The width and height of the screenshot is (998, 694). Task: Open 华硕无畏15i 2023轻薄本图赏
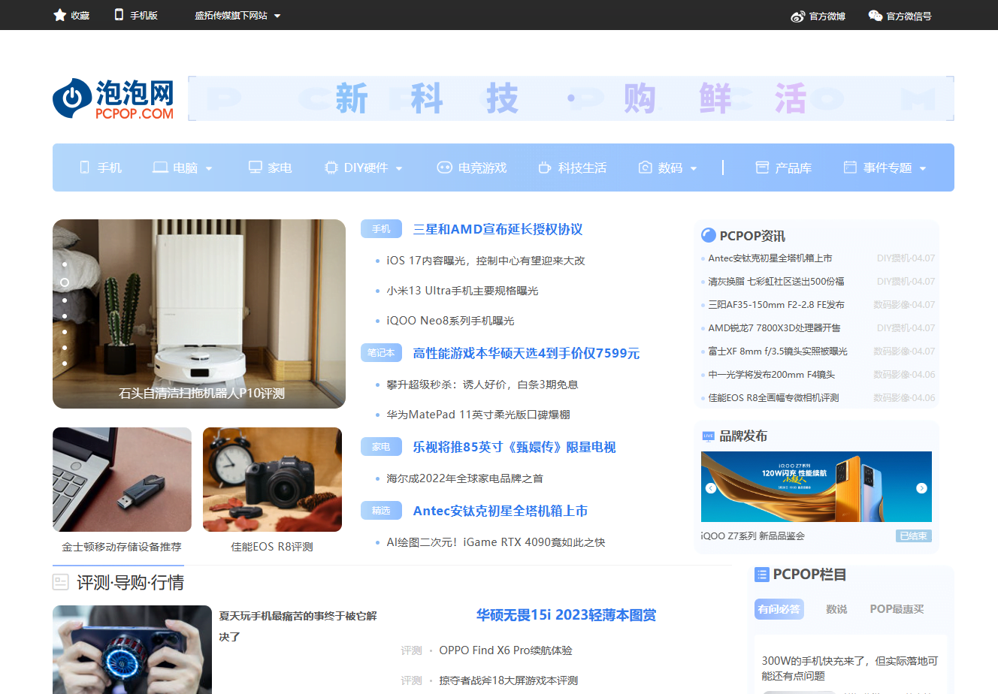pyautogui.click(x=566, y=615)
